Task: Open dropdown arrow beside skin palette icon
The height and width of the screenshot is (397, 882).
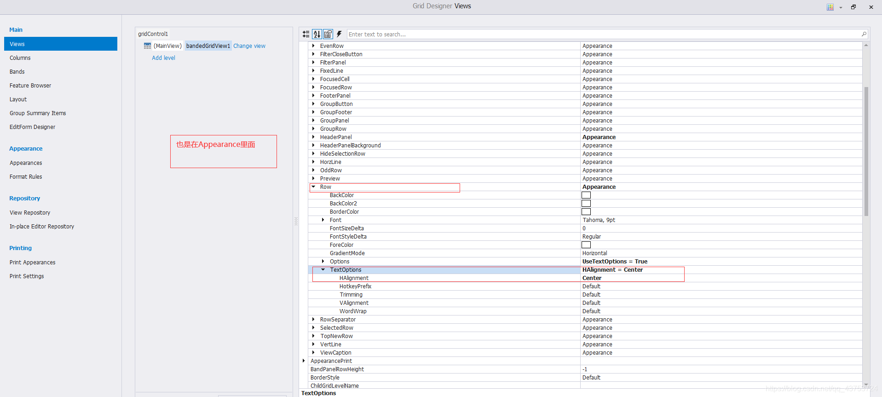Action: [841, 7]
